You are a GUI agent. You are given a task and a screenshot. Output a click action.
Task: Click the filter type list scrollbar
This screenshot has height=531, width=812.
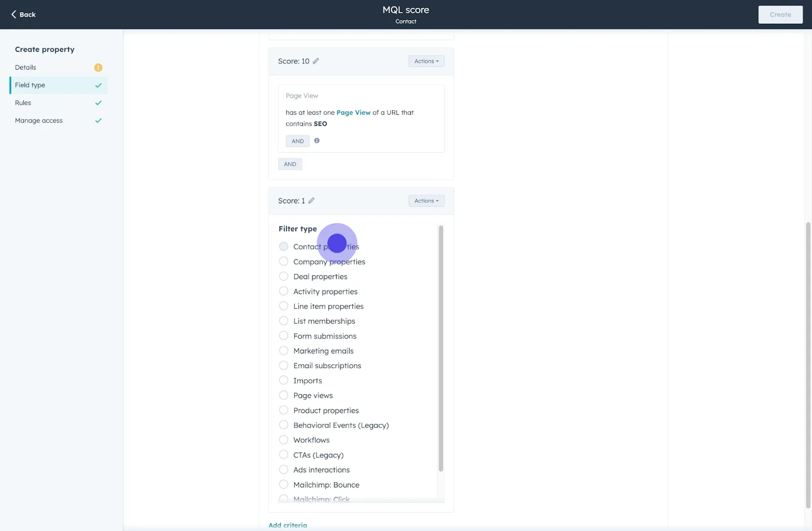[x=441, y=348]
